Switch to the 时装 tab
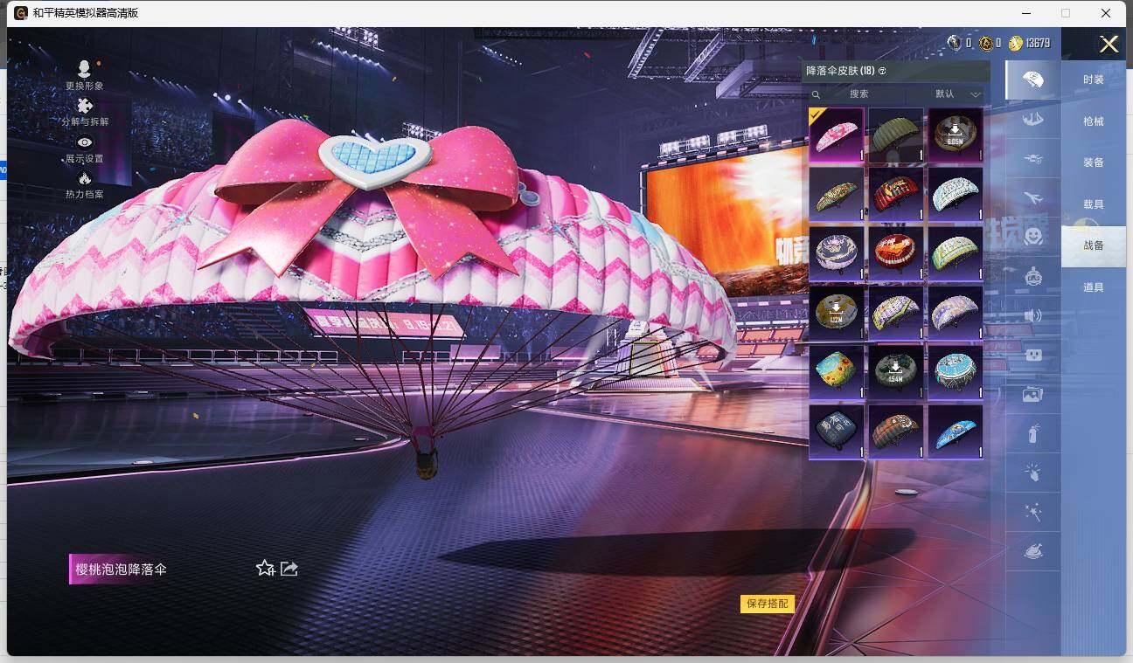 click(x=1094, y=79)
